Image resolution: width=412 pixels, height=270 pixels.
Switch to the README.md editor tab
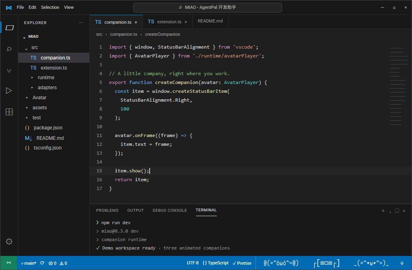point(210,21)
